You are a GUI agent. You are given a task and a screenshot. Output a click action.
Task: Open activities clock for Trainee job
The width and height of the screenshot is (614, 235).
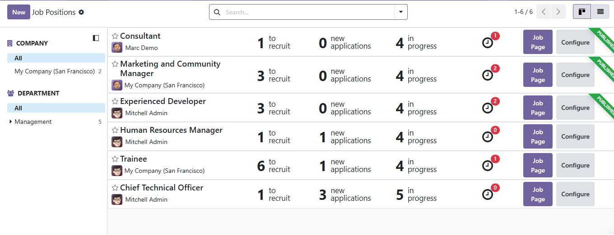[488, 165]
